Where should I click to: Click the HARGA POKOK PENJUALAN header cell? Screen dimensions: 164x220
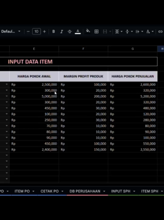click(x=133, y=76)
